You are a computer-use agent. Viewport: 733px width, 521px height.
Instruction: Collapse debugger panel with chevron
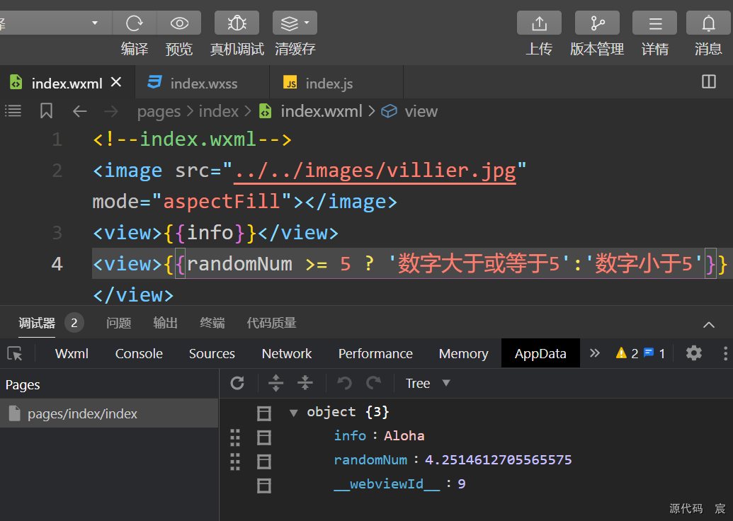coord(709,325)
